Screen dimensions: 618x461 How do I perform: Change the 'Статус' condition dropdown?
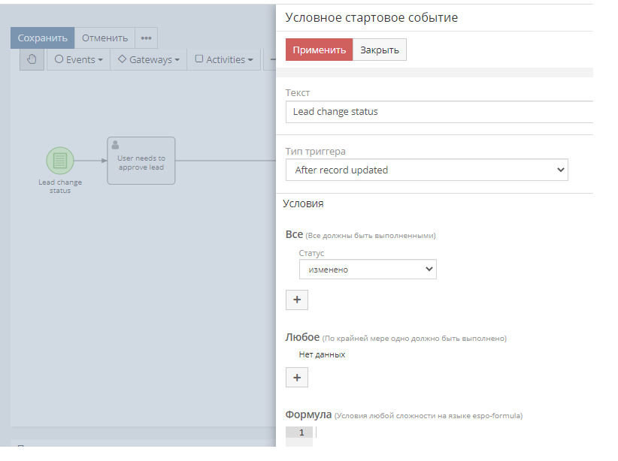coord(367,270)
